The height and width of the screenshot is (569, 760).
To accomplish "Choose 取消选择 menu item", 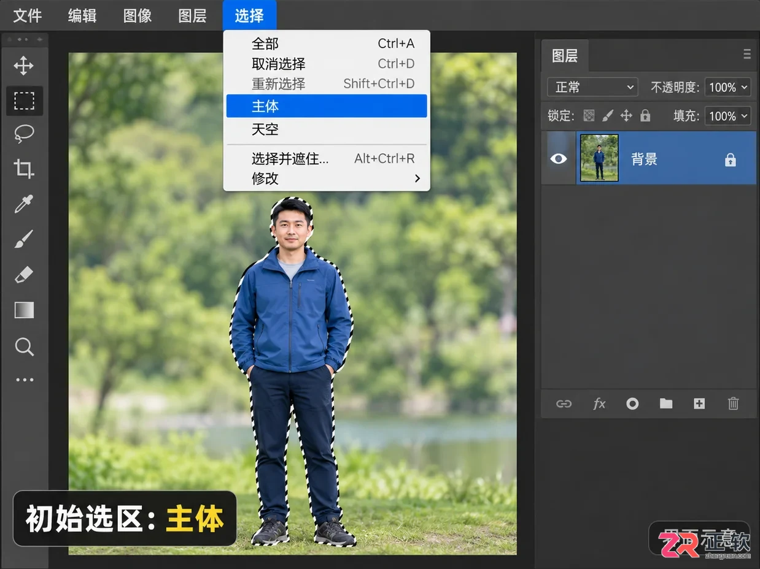I will [327, 64].
